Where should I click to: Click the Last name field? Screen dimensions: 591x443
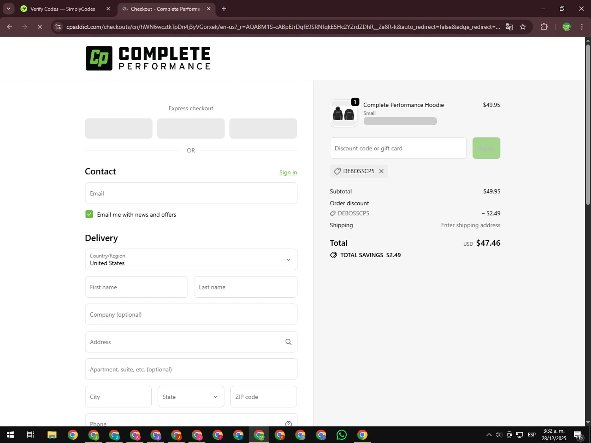coord(245,287)
